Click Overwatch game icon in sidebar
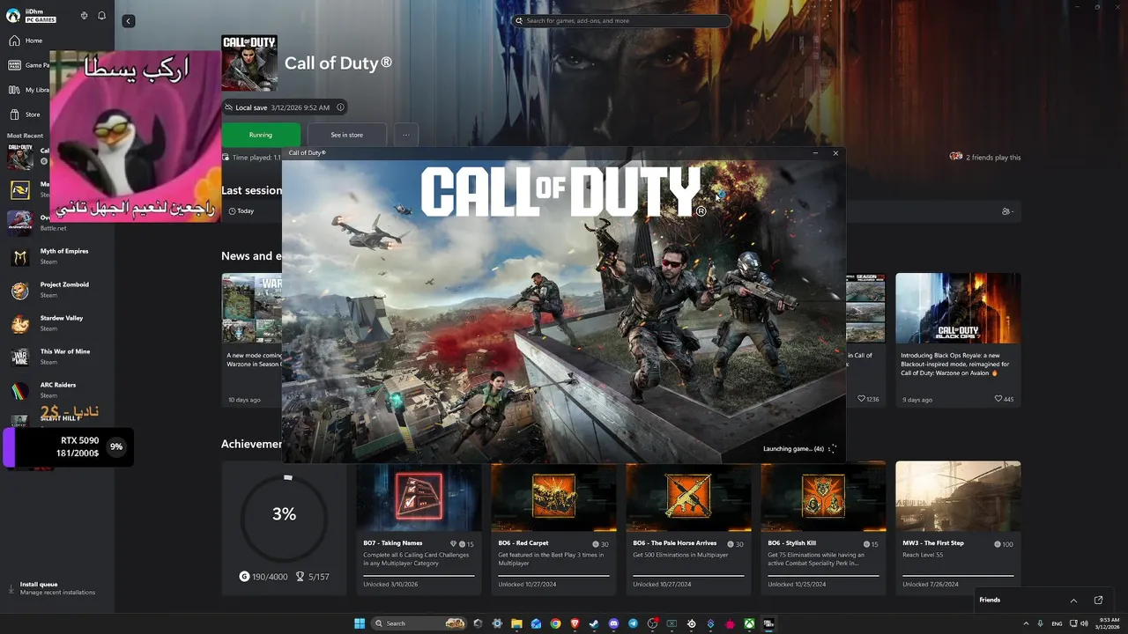Image resolution: width=1128 pixels, height=634 pixels. (20, 223)
